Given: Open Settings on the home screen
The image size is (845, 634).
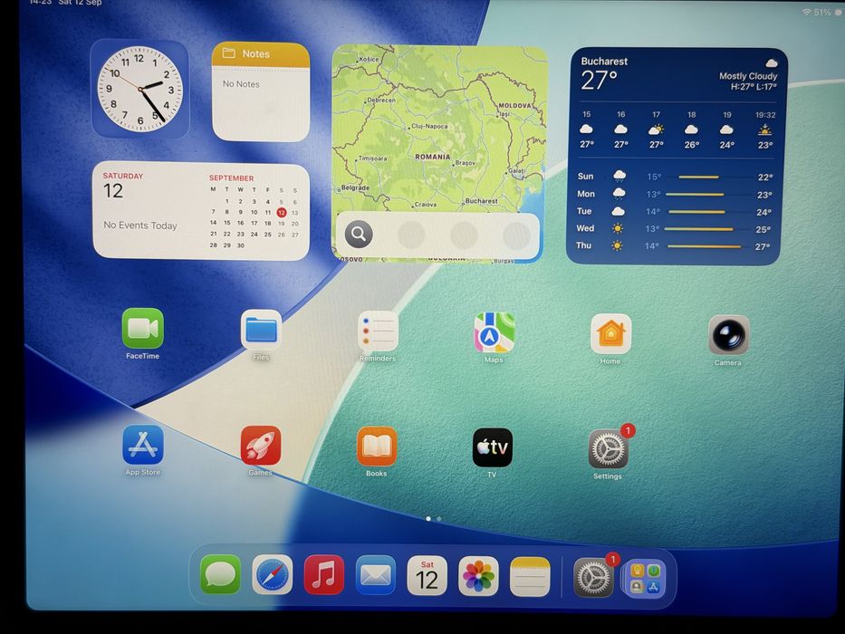Looking at the screenshot, I should click(609, 449).
